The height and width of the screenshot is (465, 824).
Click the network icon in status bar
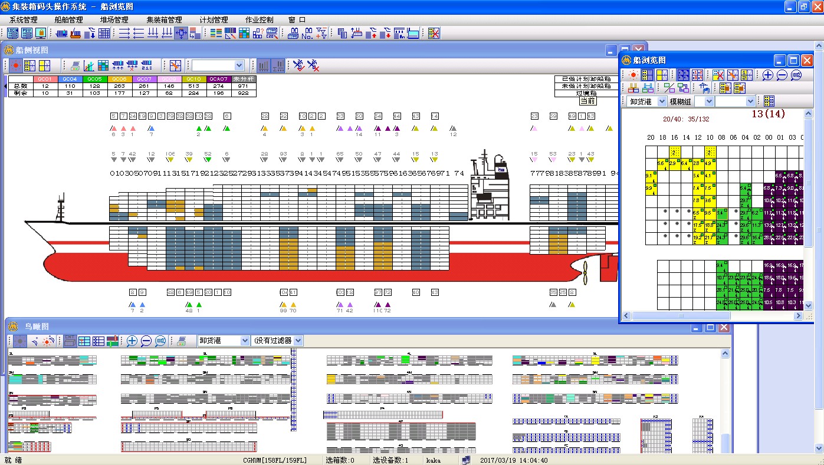(466, 460)
